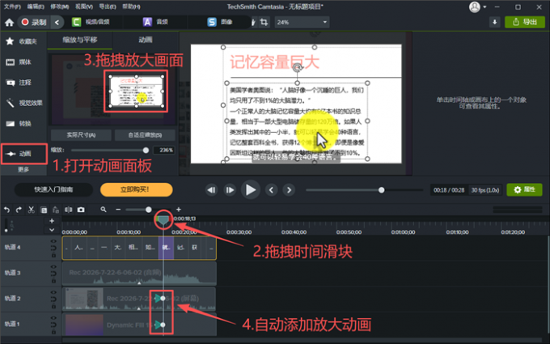Screen dimensions: 550x344
Task: Collapse the record options arrow
Action: coord(57,22)
